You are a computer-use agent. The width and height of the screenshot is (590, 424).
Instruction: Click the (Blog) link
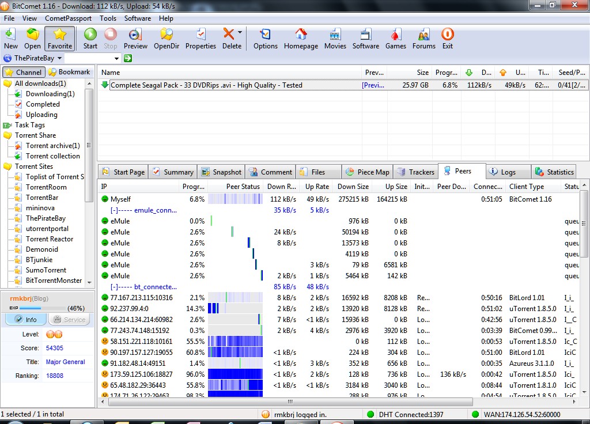(x=40, y=298)
